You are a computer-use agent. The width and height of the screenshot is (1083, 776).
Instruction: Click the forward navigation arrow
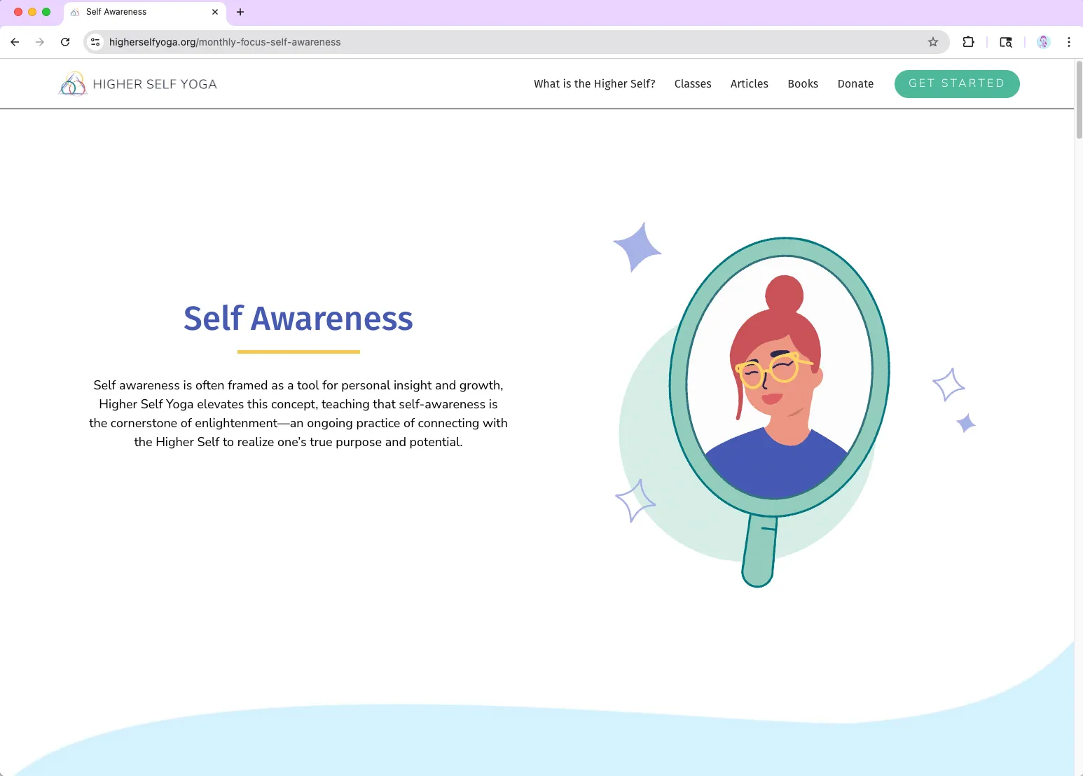40,42
